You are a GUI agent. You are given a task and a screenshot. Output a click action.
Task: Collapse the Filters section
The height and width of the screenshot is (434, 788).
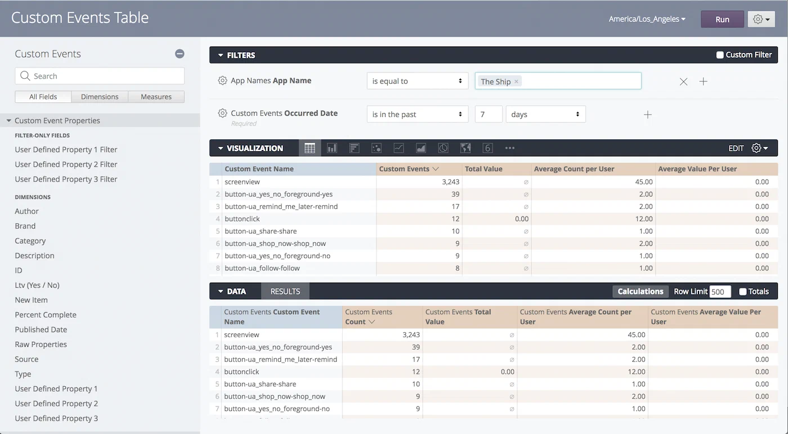(221, 55)
